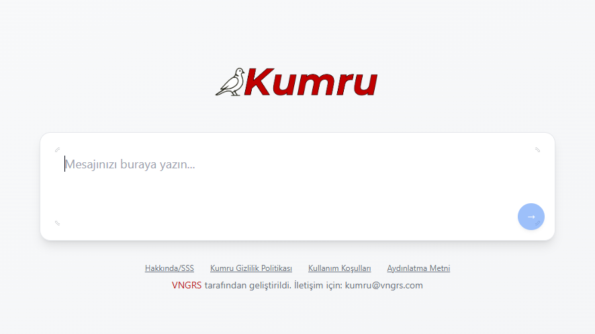Go to Kullanım Koşulları

(x=339, y=268)
